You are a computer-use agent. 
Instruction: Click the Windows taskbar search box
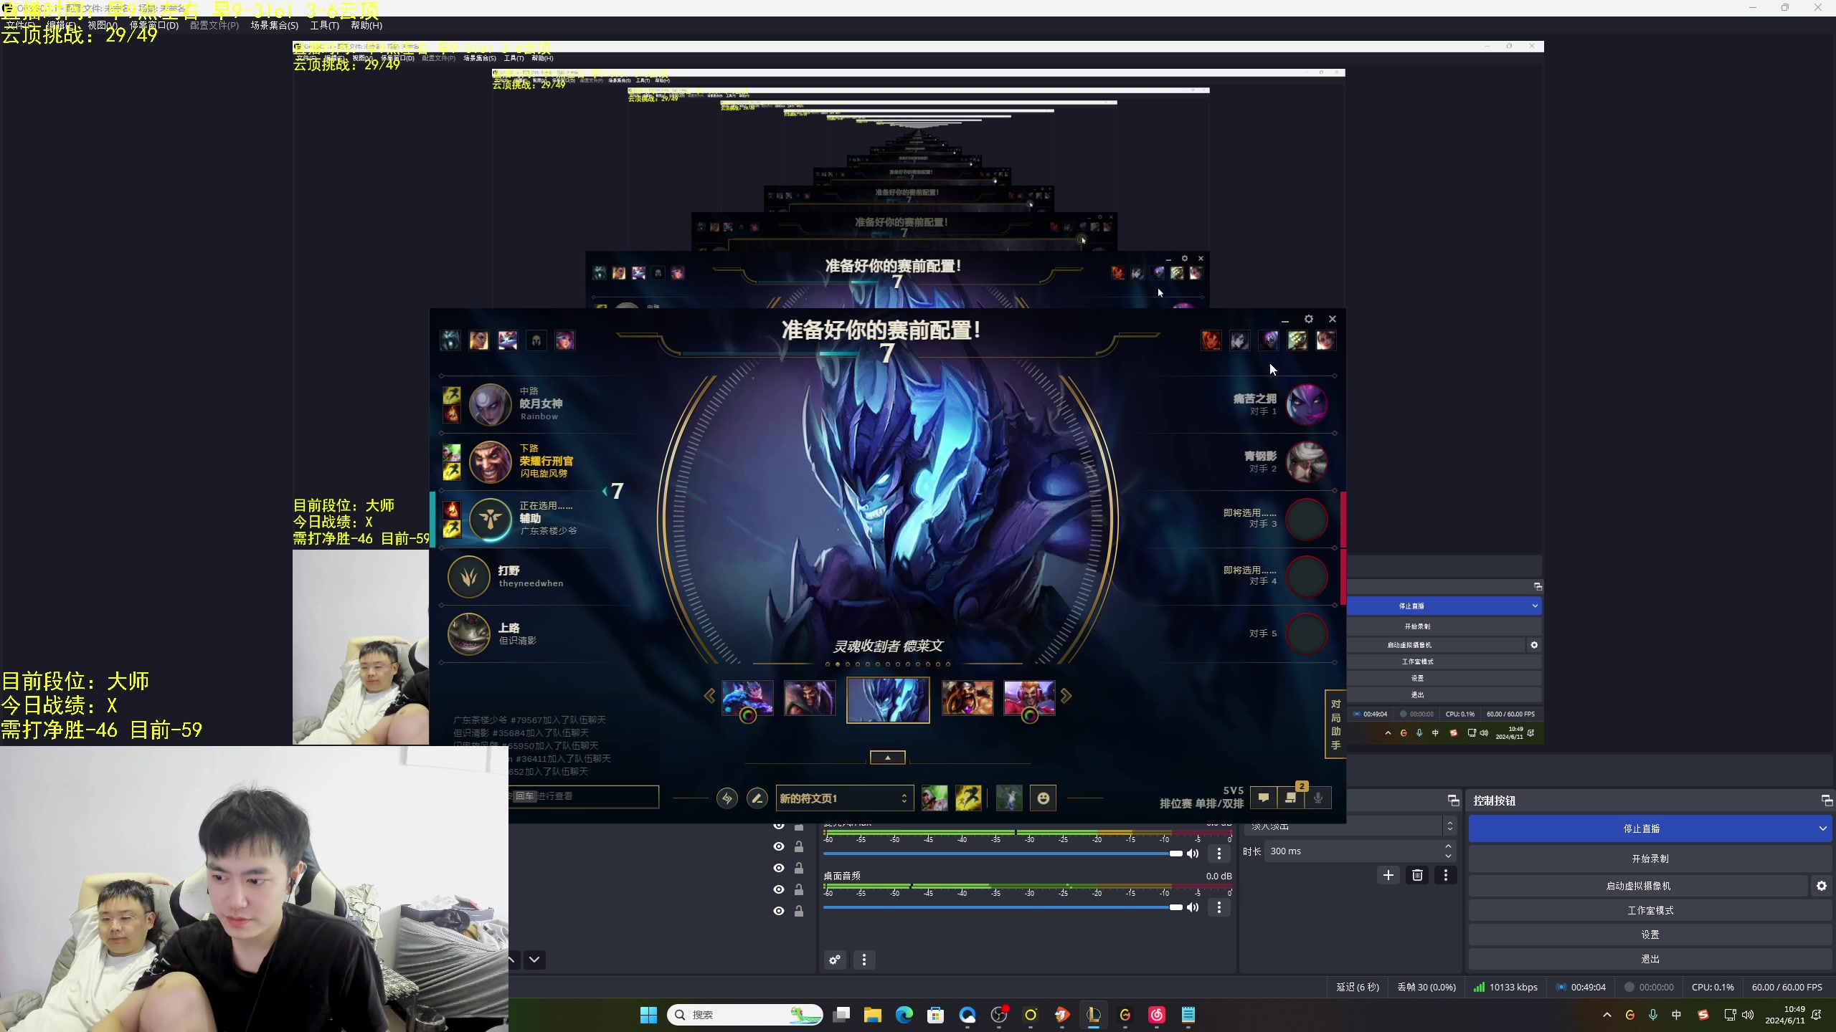(745, 1015)
